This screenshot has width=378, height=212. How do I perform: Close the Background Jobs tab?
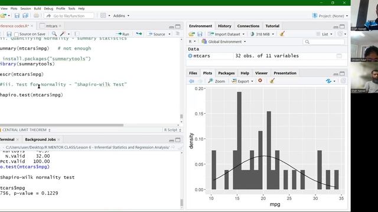point(59,140)
